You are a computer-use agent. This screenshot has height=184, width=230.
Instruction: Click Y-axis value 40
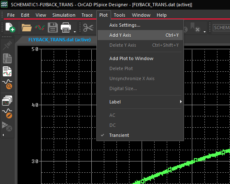[x=35, y=105]
